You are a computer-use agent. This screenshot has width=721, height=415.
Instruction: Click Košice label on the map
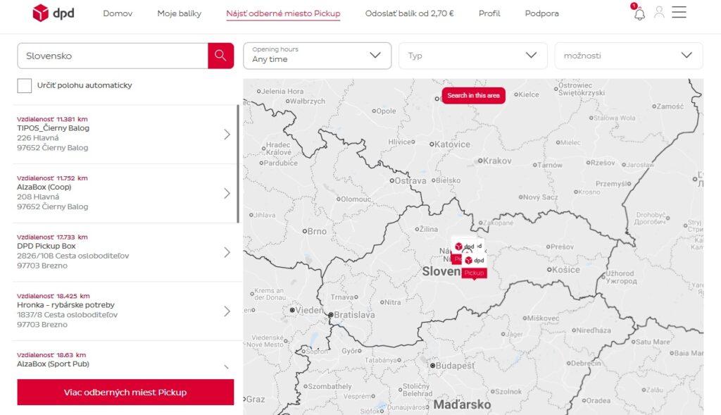click(566, 270)
